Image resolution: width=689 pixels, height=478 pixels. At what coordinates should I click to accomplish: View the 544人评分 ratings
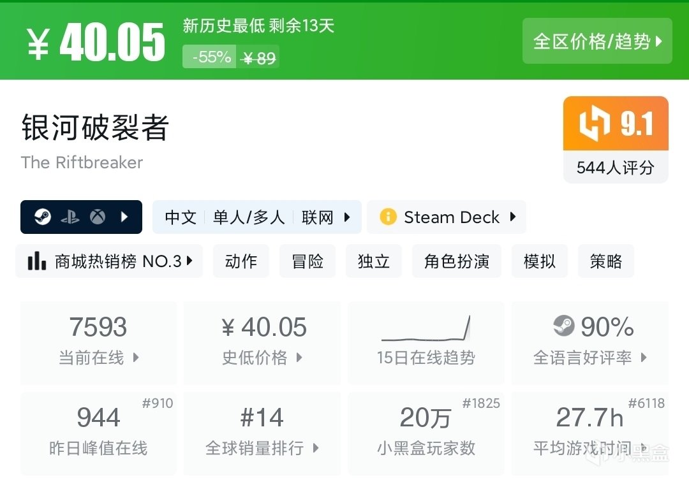[x=616, y=168]
